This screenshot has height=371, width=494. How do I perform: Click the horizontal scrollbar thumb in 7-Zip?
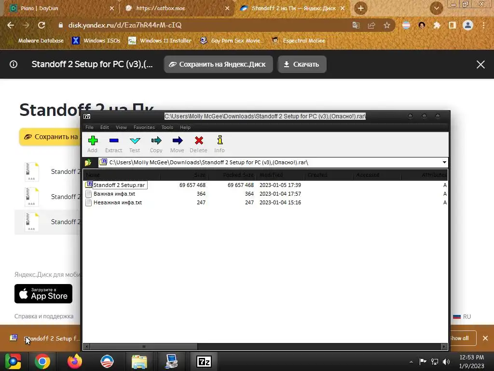(144, 346)
